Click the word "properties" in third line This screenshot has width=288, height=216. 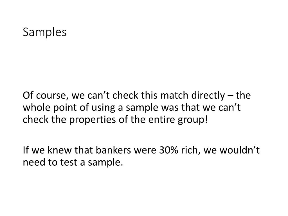92,120
